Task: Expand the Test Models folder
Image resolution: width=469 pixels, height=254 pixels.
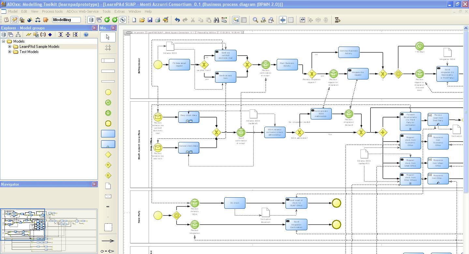Action: (10, 52)
